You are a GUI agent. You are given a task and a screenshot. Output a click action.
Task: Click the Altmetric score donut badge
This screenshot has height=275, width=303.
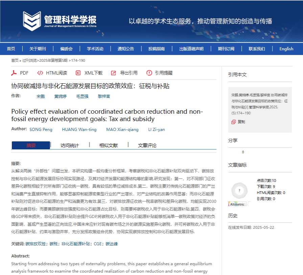tap(239, 191)
